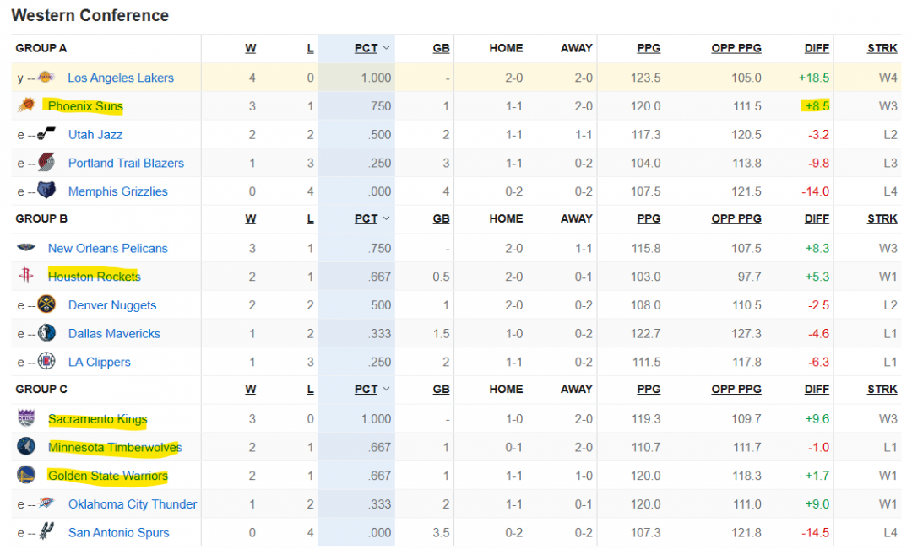This screenshot has width=912, height=549.
Task: Sort Group C by PPG header
Action: tap(649, 390)
